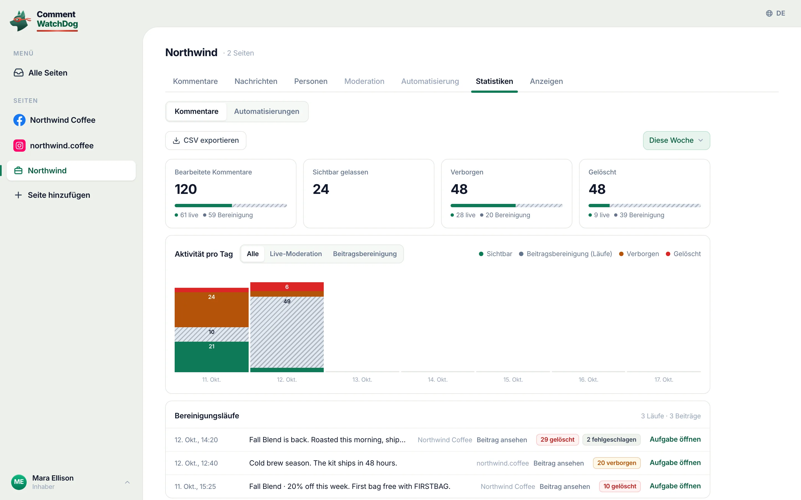Click the Verborgen card progress bar
801x500 pixels.
[506, 206]
